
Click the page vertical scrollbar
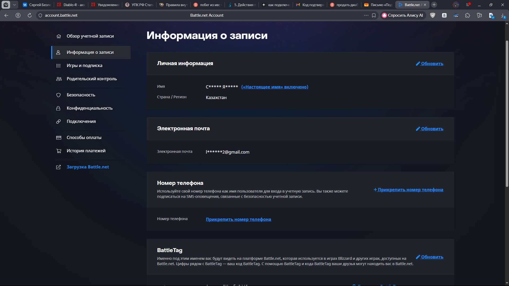pos(507,114)
